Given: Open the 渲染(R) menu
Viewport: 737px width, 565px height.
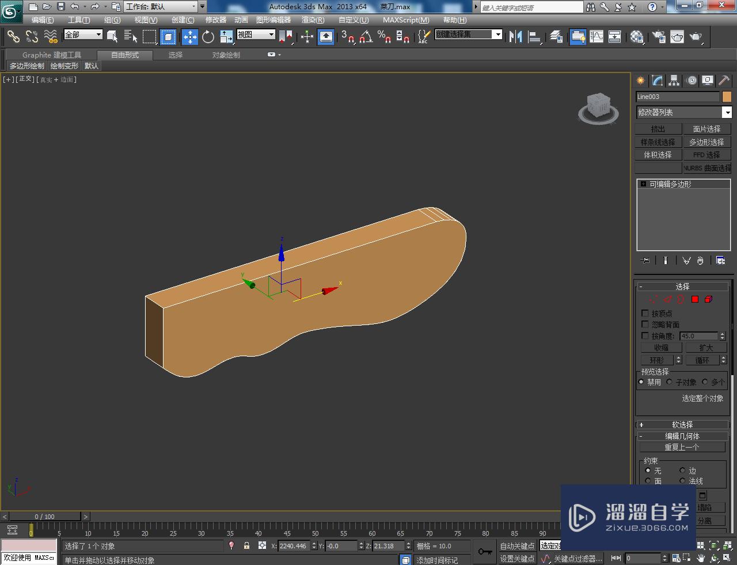Looking at the screenshot, I should [x=313, y=20].
